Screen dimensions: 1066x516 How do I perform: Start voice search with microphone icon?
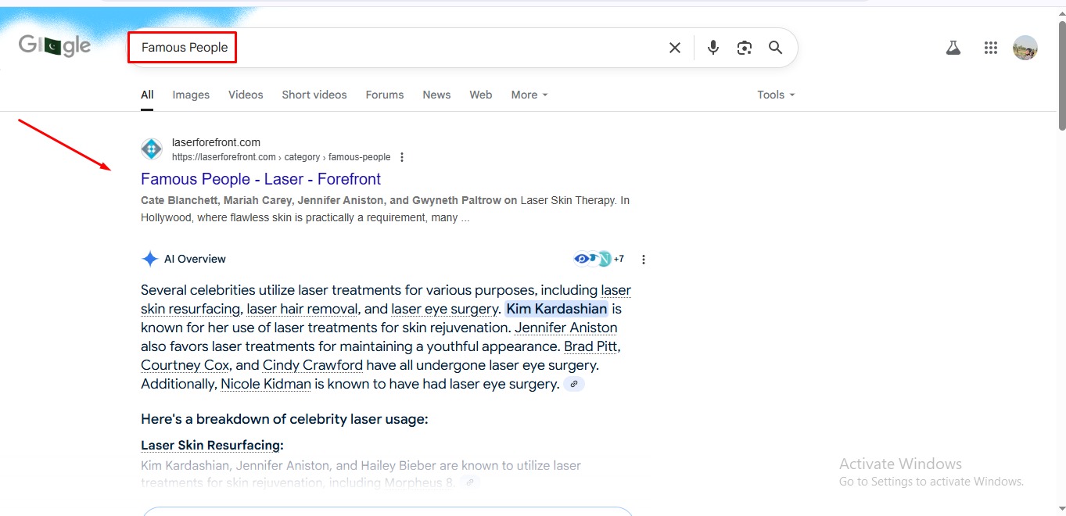713,48
